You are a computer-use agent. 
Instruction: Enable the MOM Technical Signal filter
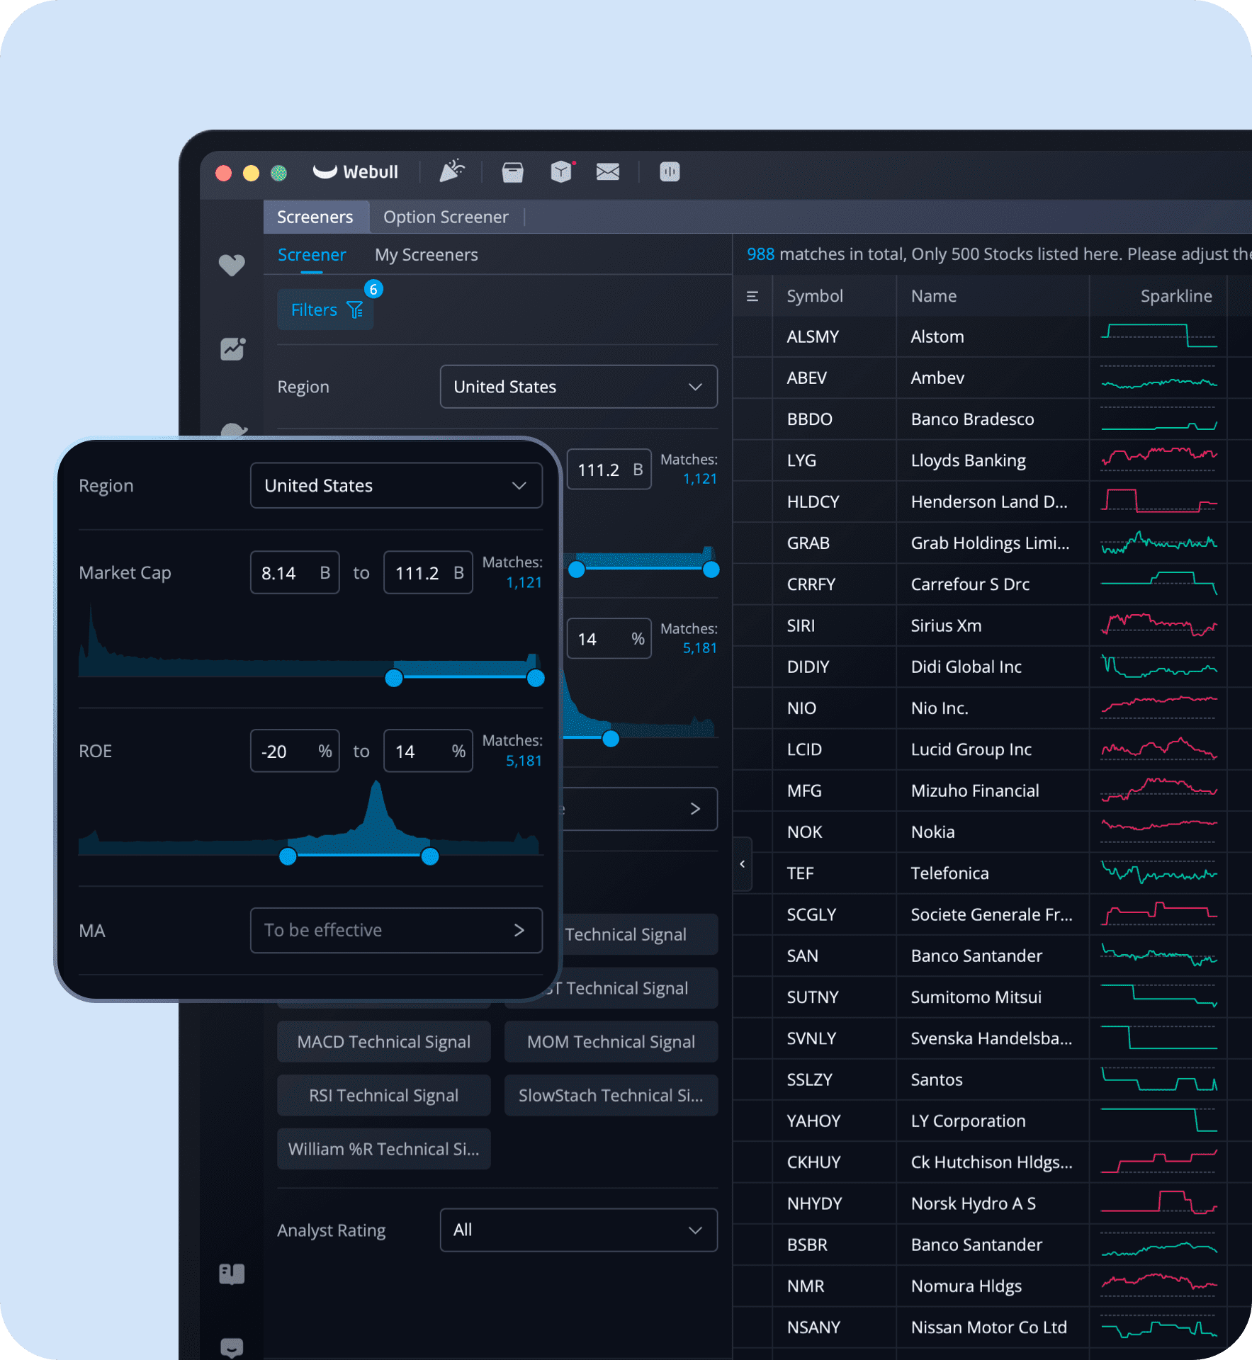click(611, 1041)
